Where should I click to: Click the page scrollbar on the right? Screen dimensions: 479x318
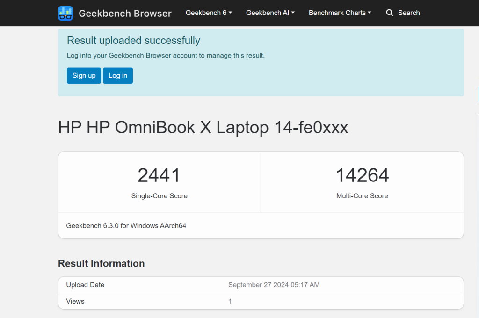477,94
